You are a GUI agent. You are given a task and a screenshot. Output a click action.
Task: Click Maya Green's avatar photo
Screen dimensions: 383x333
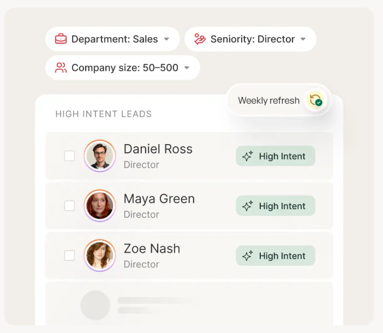99,206
